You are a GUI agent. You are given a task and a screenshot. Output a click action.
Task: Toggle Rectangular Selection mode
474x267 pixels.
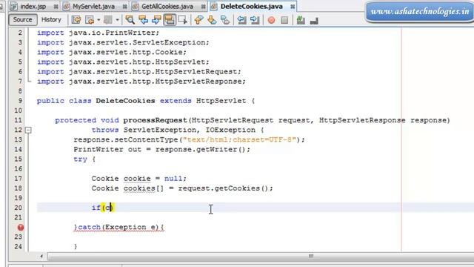(183, 20)
